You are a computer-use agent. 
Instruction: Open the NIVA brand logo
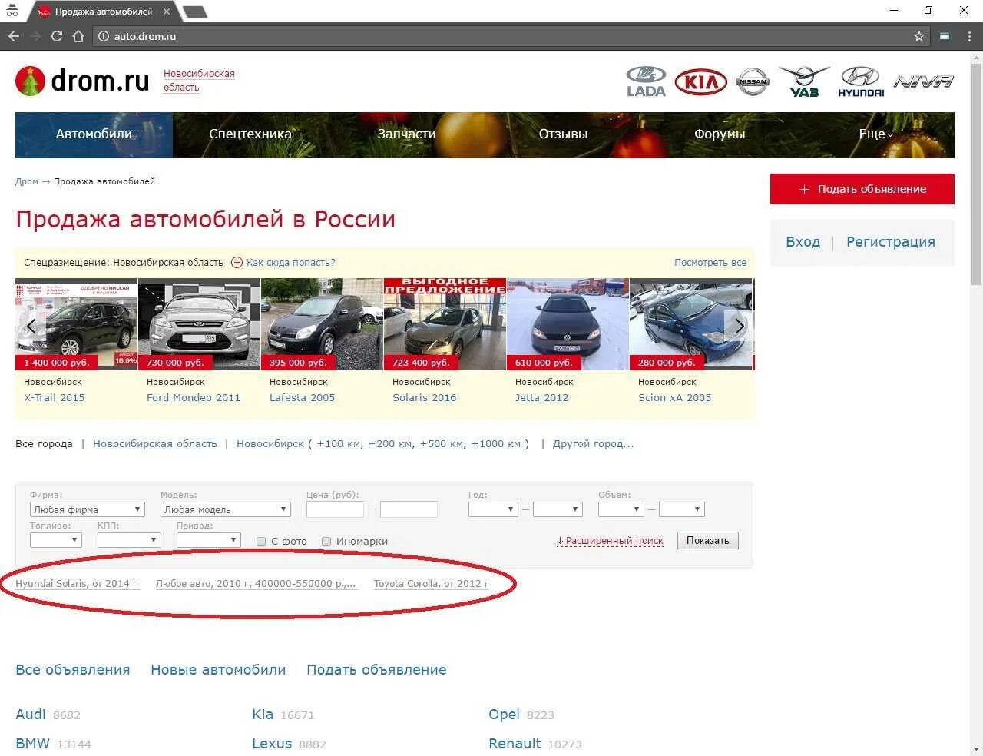(x=924, y=81)
